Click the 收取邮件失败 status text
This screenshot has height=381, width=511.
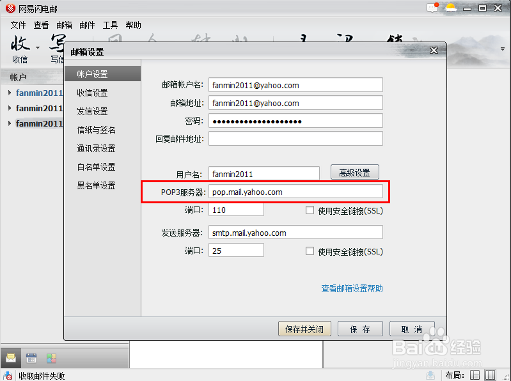(42, 376)
